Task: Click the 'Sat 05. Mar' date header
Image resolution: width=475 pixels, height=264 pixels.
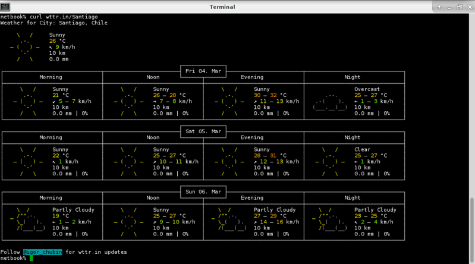Action: 203,131
